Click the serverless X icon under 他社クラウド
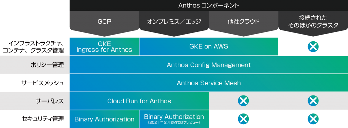Screen dimensions: 348x128 (x=243, y=101)
